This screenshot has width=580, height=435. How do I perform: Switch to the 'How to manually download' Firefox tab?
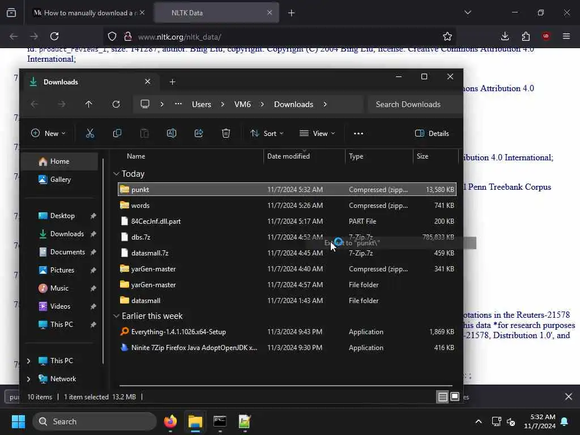pos(88,13)
